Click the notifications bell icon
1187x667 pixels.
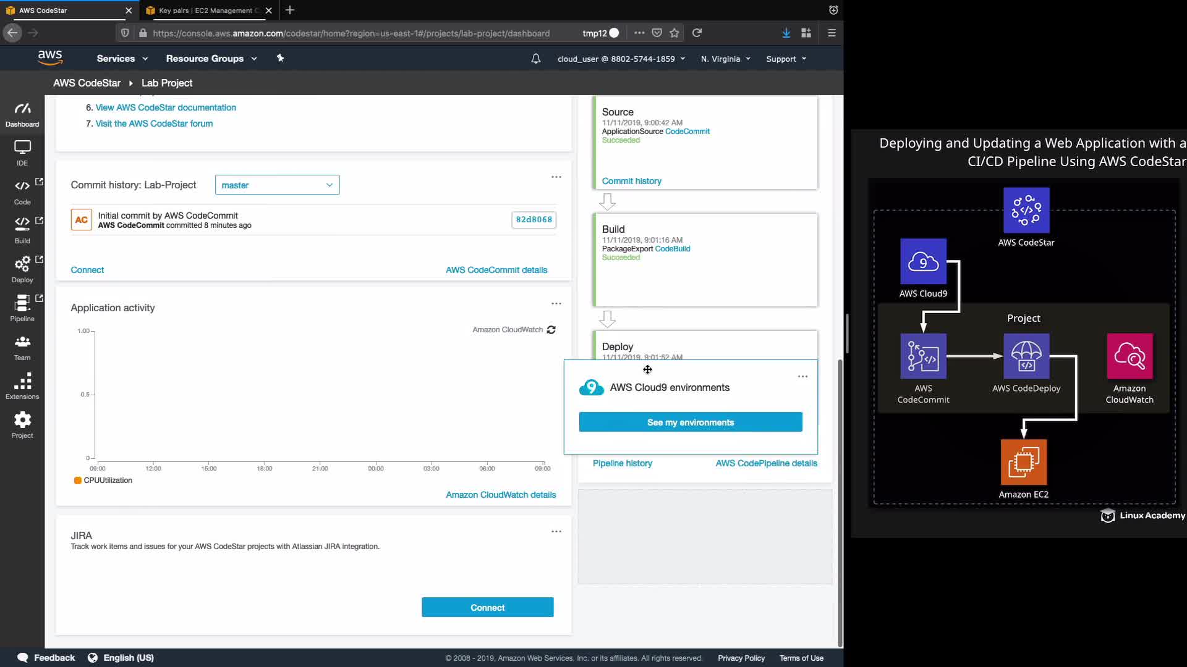pyautogui.click(x=536, y=59)
